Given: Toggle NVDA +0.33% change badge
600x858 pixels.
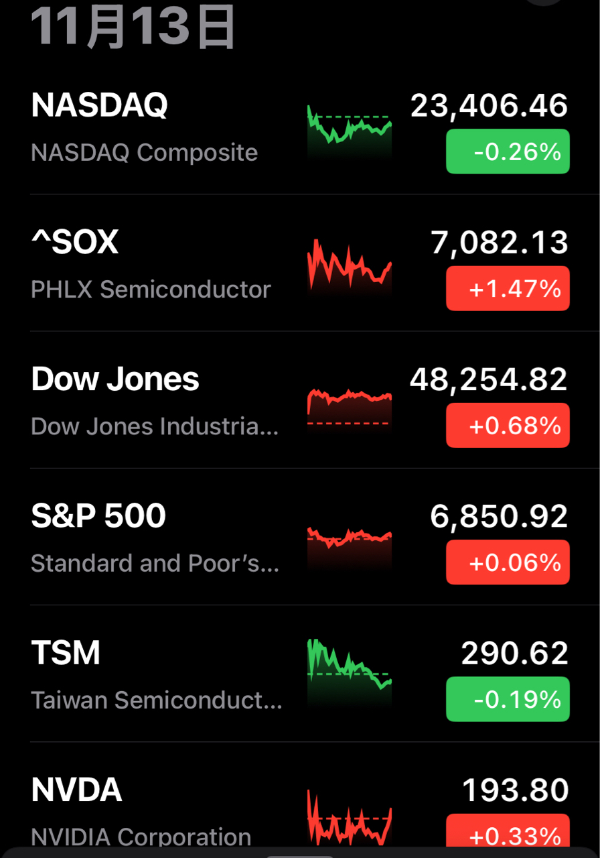Looking at the screenshot, I should pos(508,834).
